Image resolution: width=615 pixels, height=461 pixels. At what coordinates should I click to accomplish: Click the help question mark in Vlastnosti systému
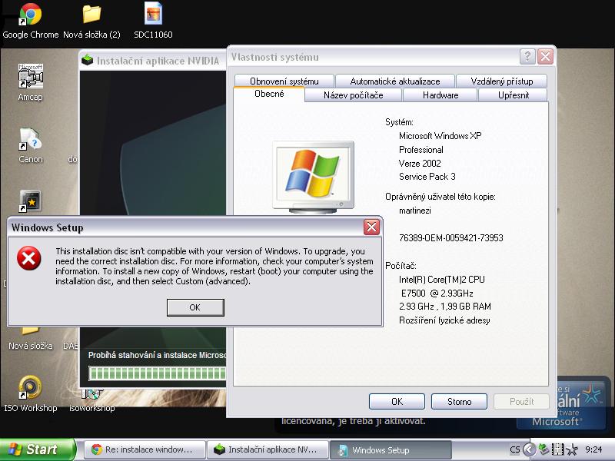point(527,56)
